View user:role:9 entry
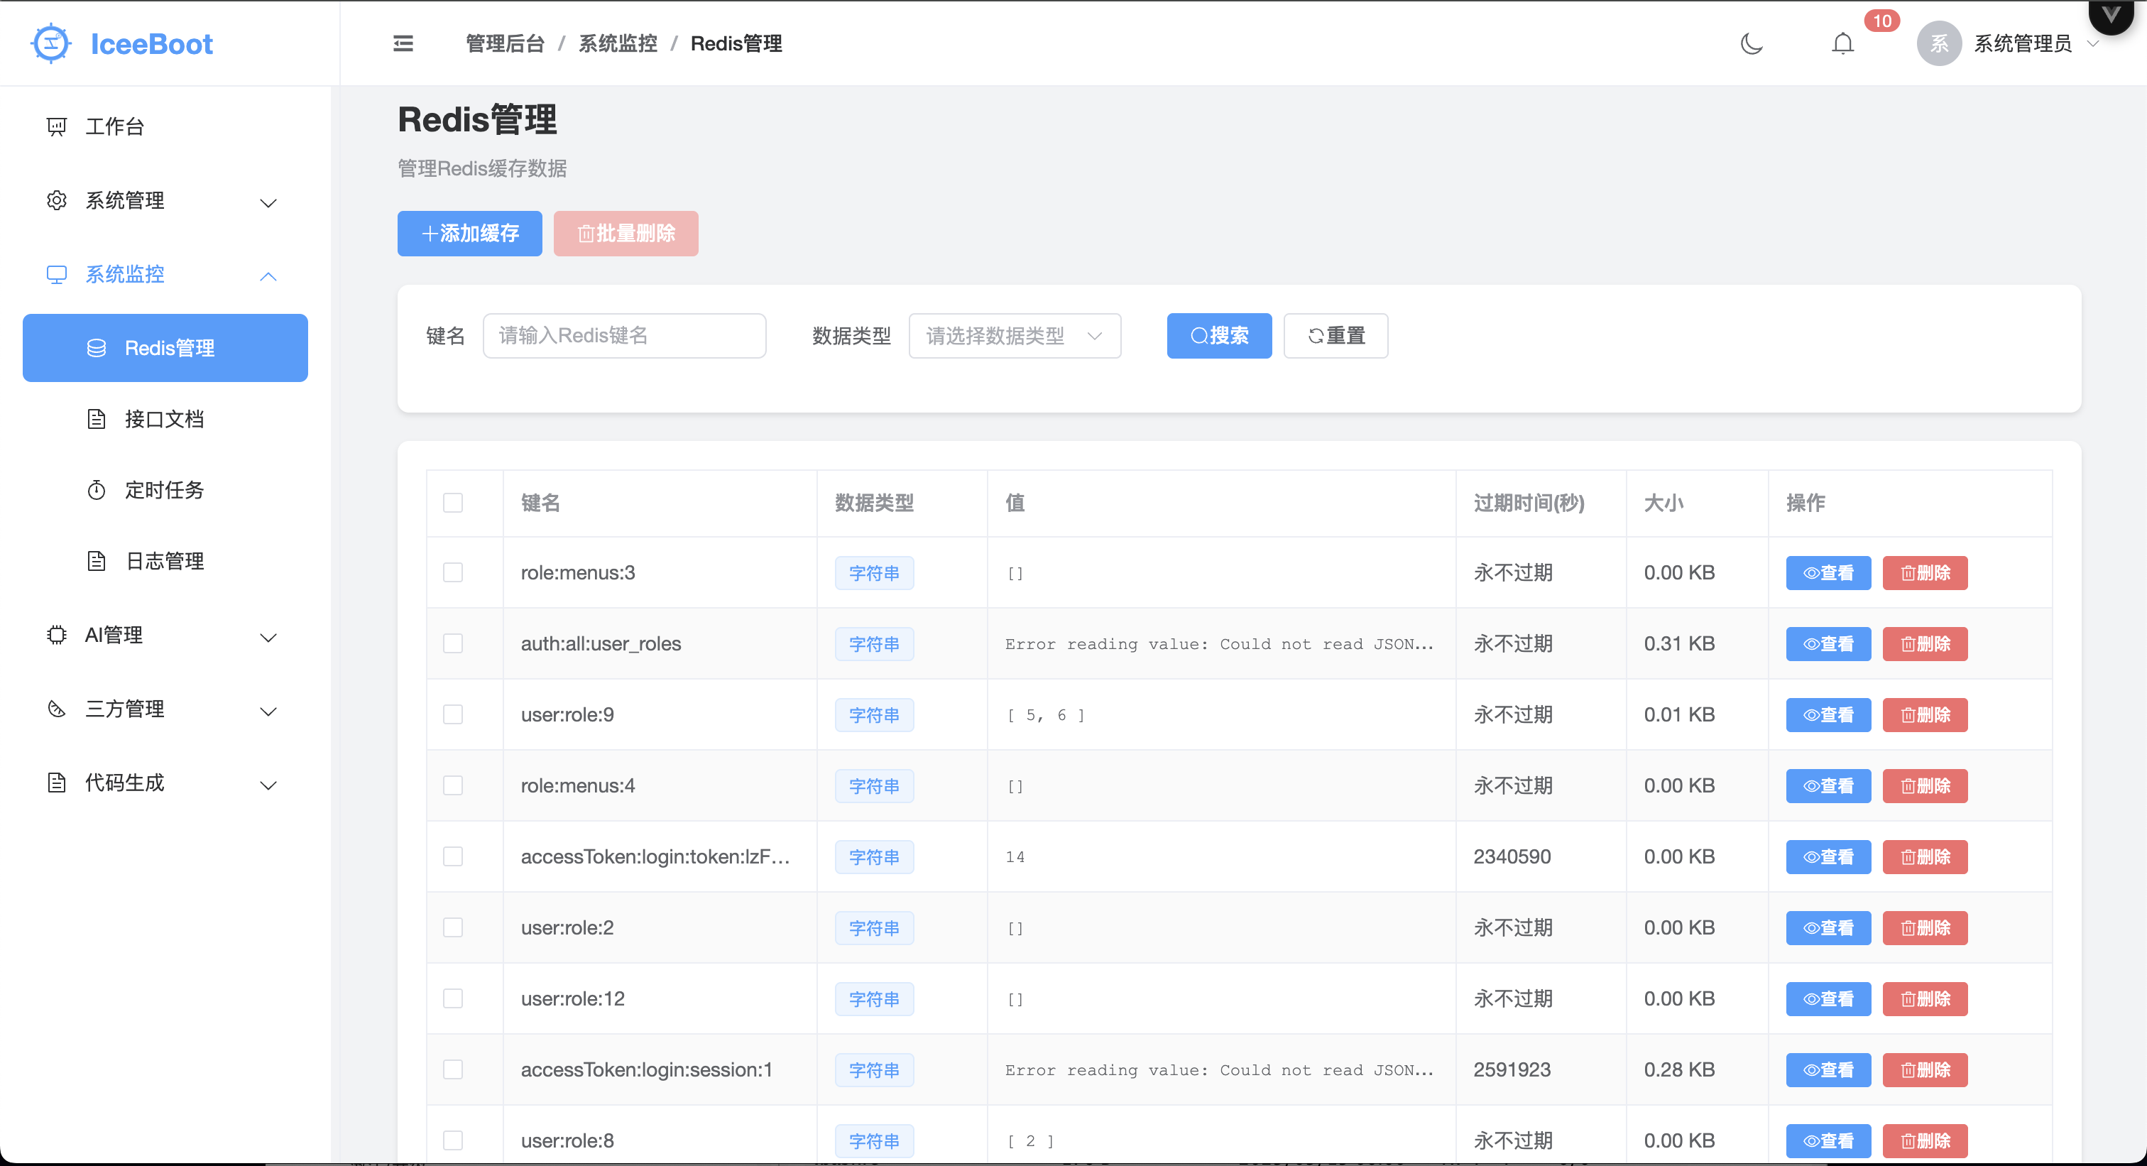The width and height of the screenshot is (2147, 1166). coord(1829,714)
